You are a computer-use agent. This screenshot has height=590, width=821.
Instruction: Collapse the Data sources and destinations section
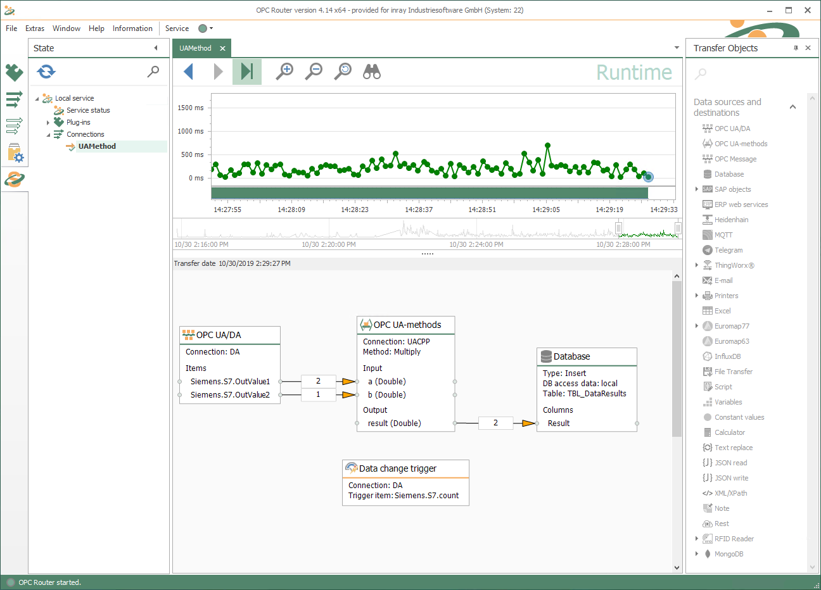click(792, 107)
